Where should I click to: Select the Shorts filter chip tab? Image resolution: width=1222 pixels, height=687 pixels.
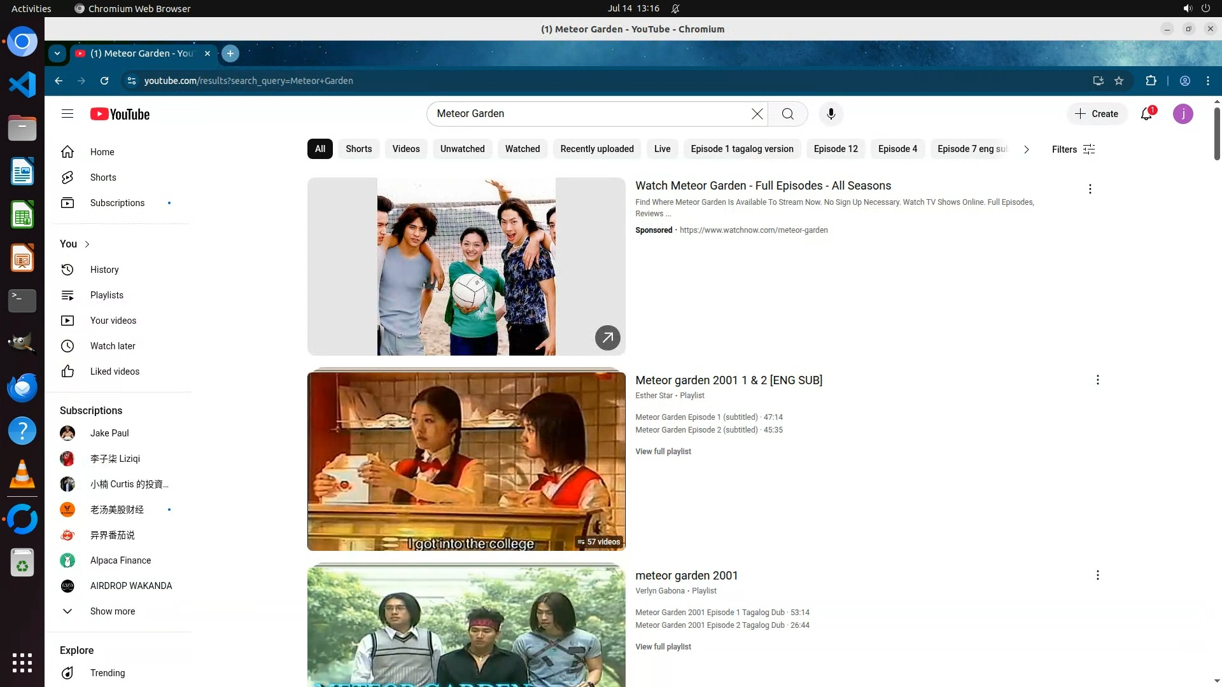coord(358,149)
